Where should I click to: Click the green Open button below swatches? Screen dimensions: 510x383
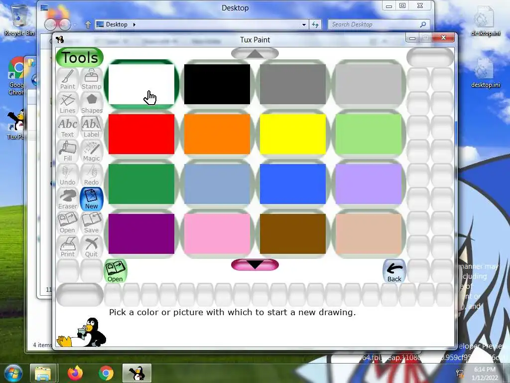coord(115,271)
